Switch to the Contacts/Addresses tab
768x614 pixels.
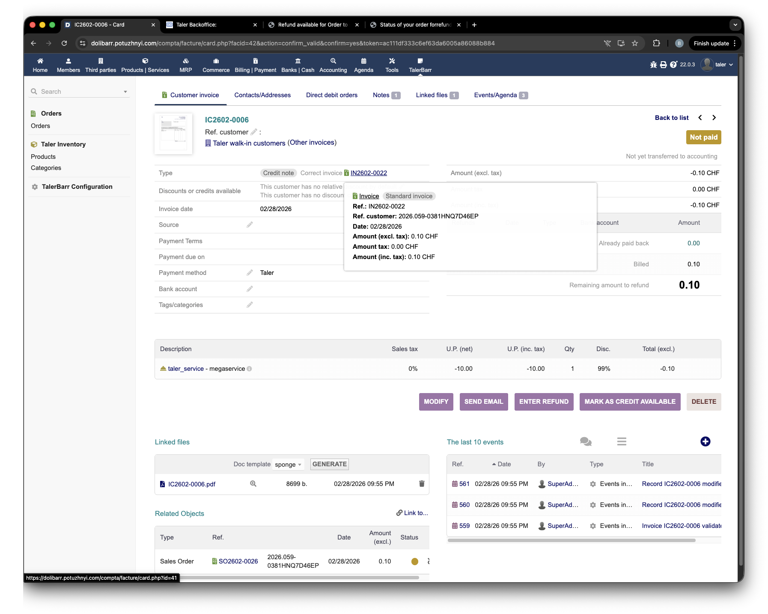tap(262, 95)
